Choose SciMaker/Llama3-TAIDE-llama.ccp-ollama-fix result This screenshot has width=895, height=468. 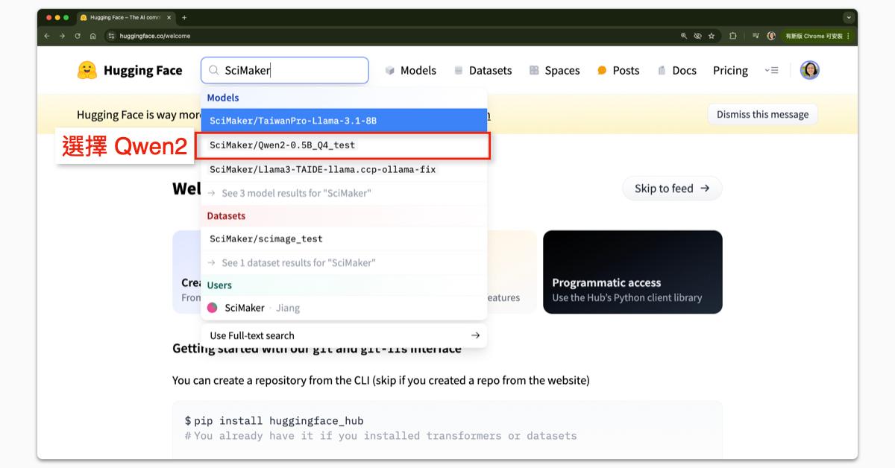click(x=344, y=169)
